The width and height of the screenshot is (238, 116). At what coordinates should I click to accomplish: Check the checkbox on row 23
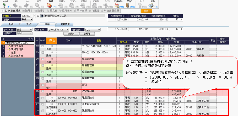point(43,78)
